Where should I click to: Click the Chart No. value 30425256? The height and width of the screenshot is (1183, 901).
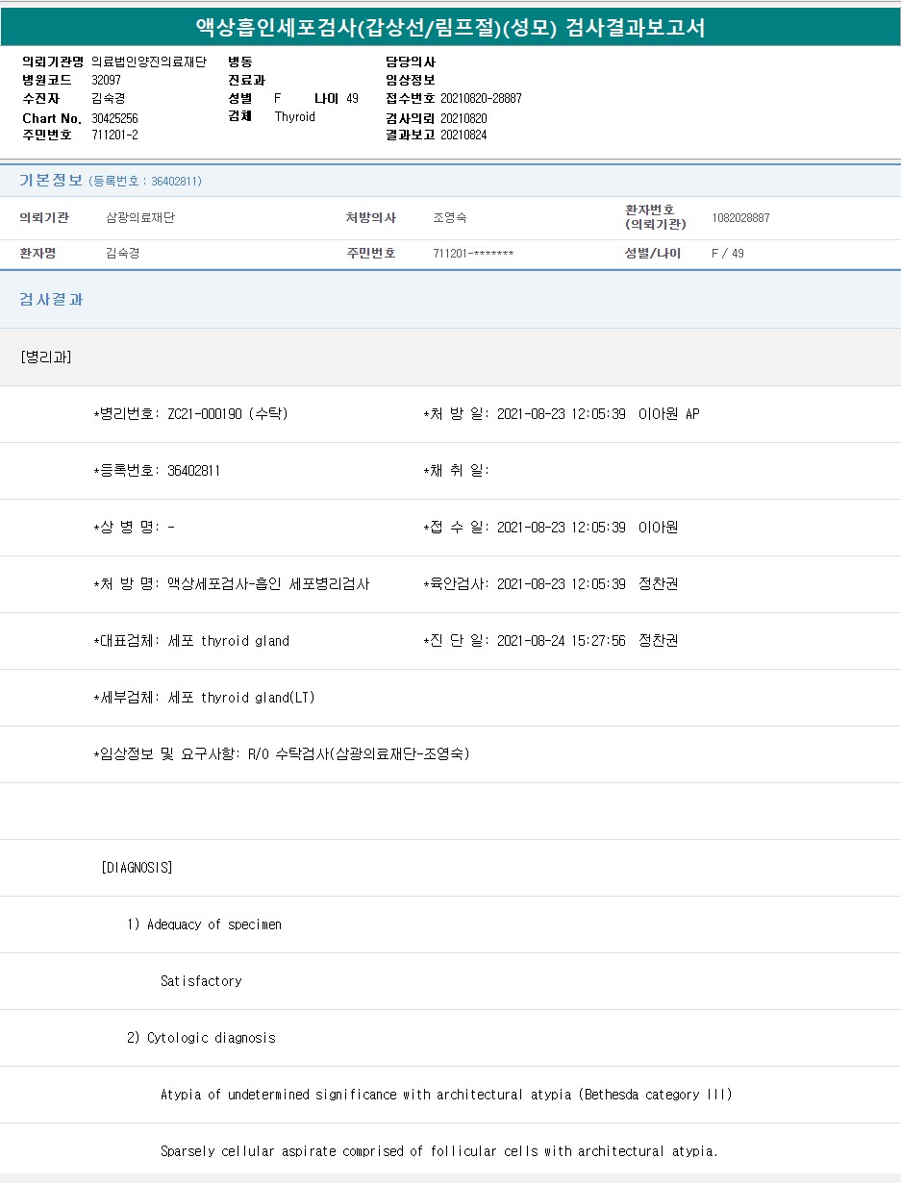(x=114, y=118)
